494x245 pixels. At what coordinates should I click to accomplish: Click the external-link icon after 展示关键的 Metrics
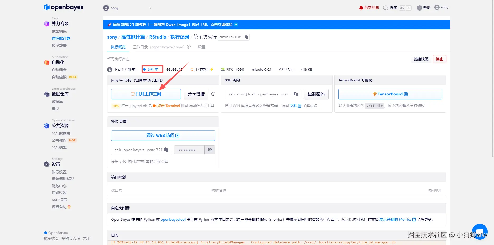pos(414,219)
